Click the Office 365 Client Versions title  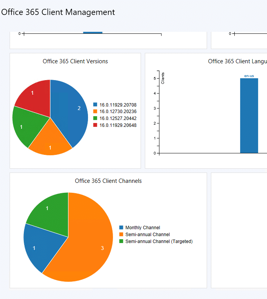75,61
